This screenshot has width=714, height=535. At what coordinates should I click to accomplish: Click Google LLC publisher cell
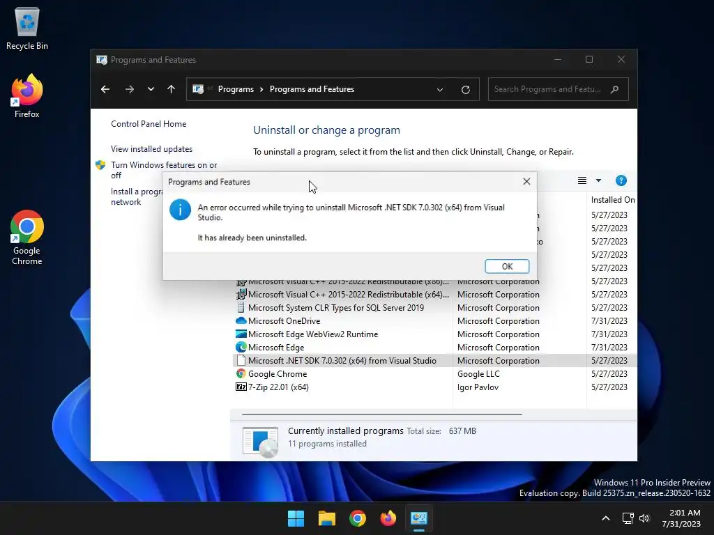coord(478,374)
